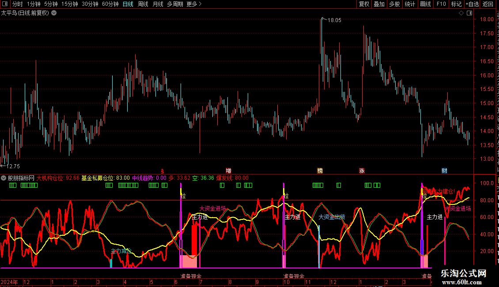
Task: Switch to the 分时 intraday view
Action: point(18,4)
